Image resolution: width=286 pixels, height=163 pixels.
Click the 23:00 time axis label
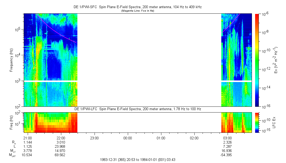(x=94, y=138)
